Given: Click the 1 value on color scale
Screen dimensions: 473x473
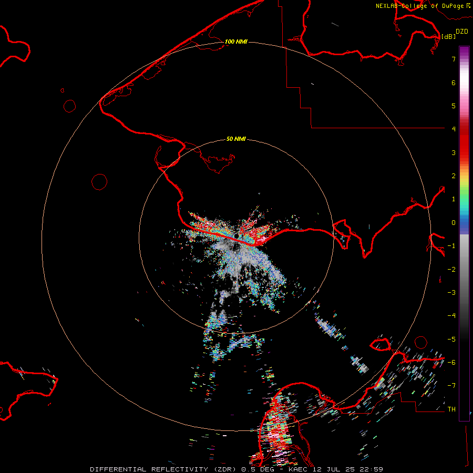Looking at the screenshot, I should click(454, 199).
